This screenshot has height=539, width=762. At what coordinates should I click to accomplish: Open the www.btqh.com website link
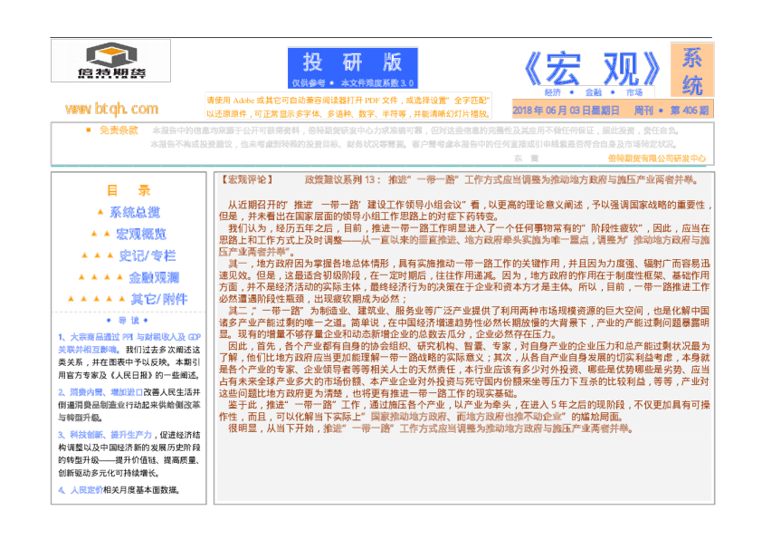click(112, 108)
